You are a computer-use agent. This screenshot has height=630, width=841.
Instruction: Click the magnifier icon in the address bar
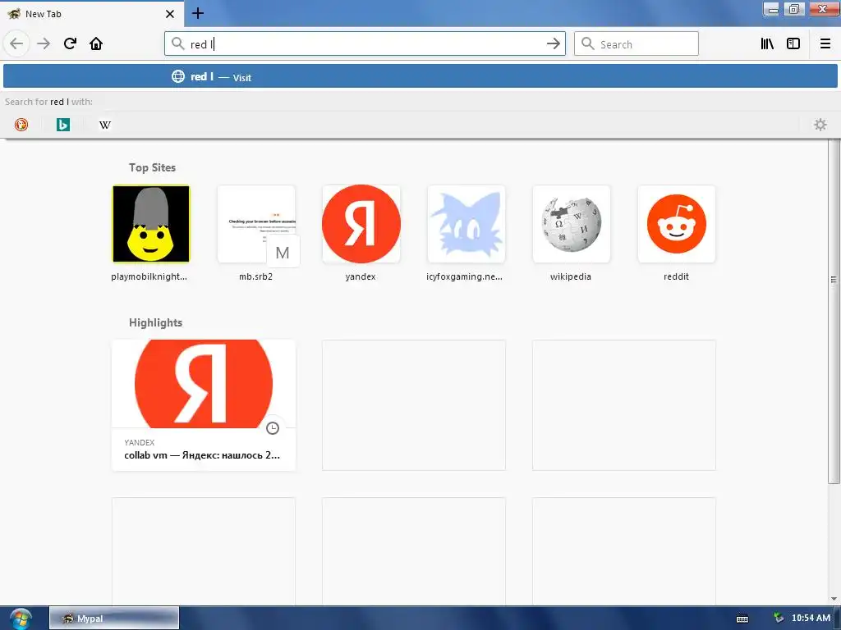coord(177,43)
